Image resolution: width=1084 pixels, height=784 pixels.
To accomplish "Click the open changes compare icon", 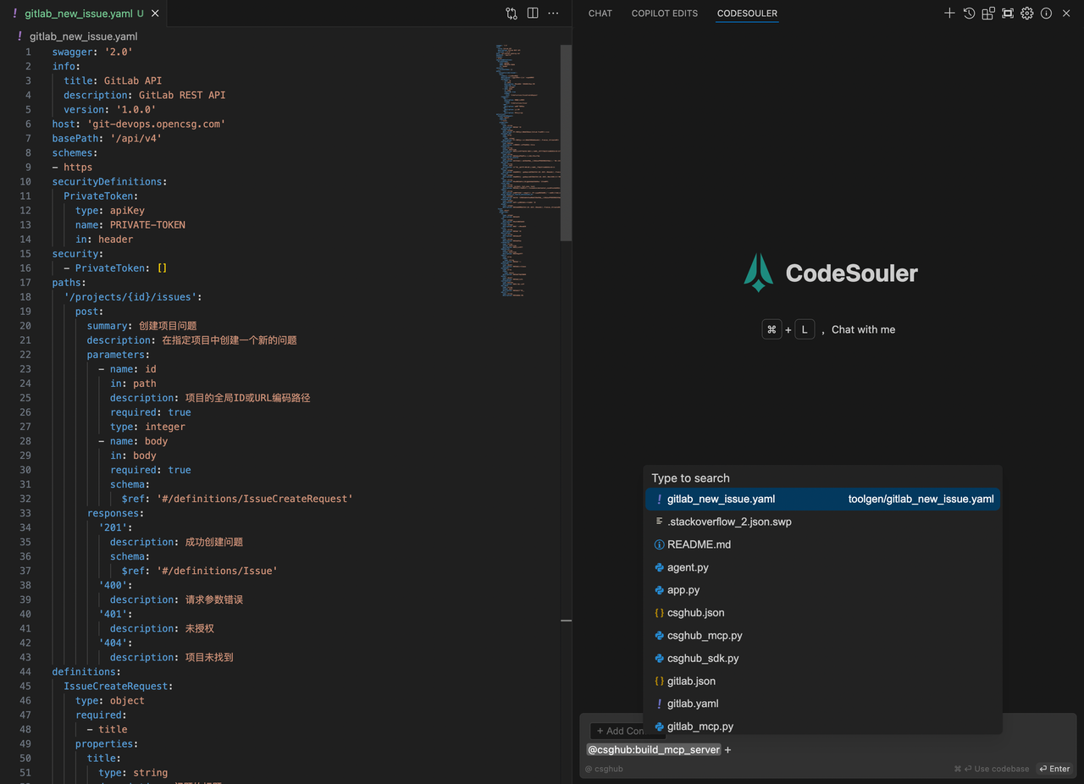I will [512, 14].
